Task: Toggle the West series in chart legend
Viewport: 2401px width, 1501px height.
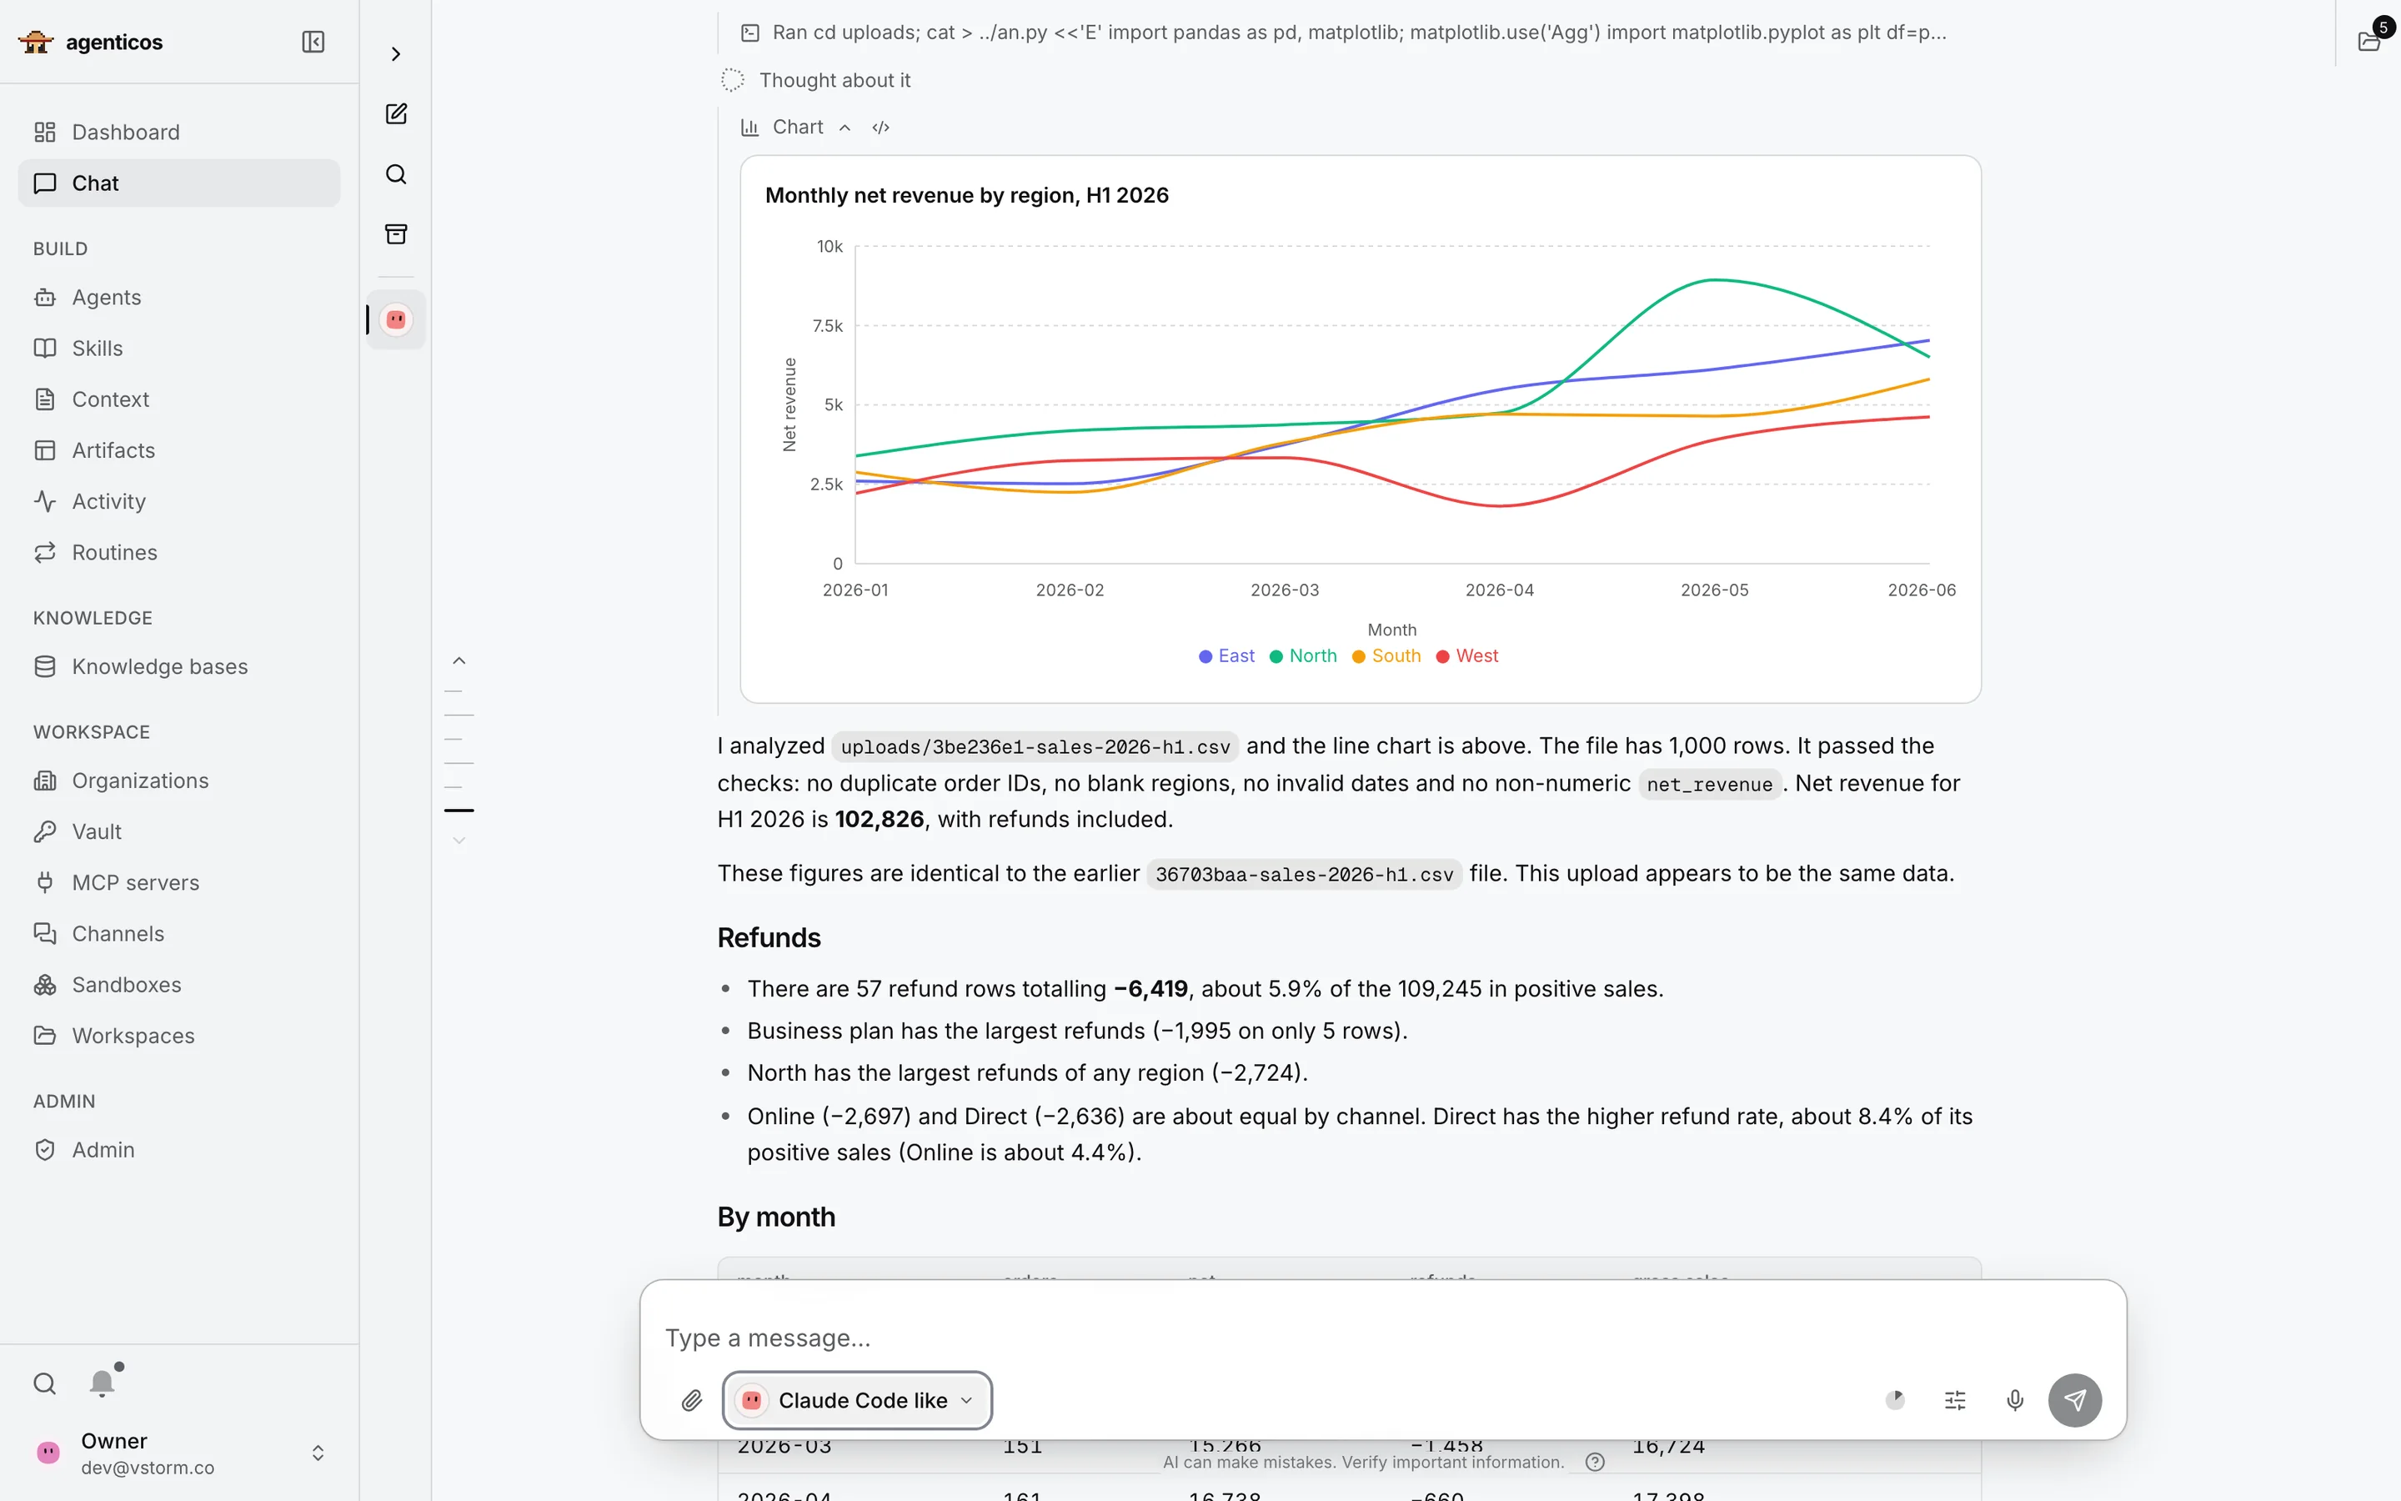Action: coord(1466,655)
